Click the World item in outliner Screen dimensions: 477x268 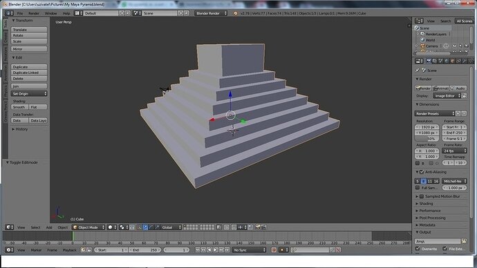pos(430,40)
